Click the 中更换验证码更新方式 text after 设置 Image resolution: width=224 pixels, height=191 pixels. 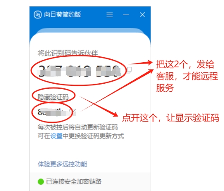[93, 136]
